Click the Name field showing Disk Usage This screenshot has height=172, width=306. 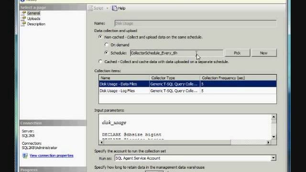click(196, 23)
